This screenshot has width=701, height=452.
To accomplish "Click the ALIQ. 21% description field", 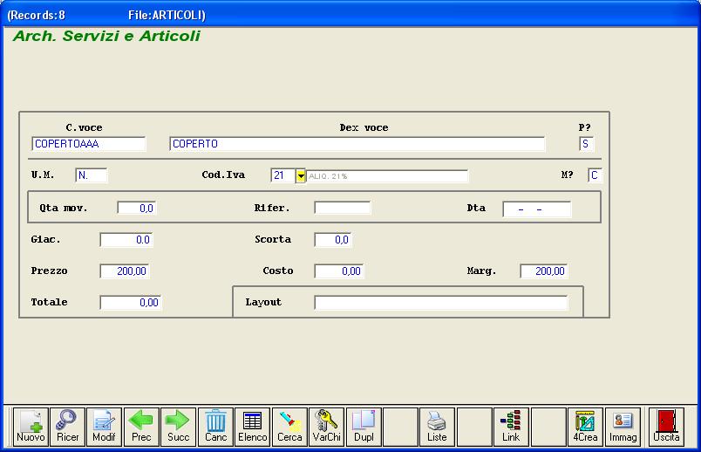I will tap(387, 176).
